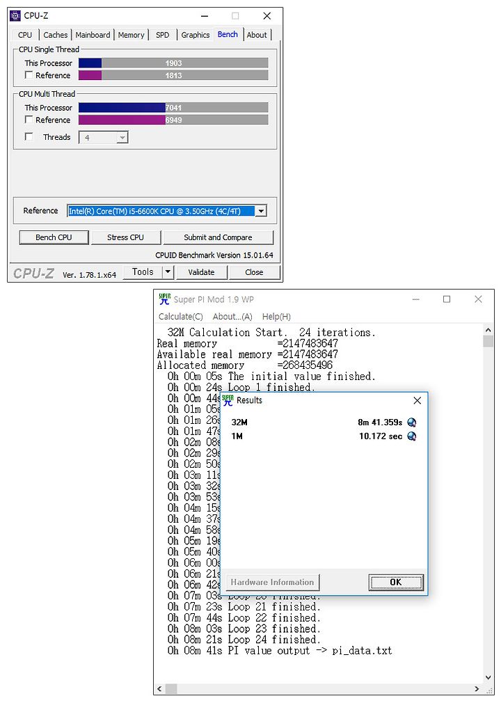The width and height of the screenshot is (501, 703).
Task: Click the '32M Calculation Start. 24 iterations.' line
Action: tap(271, 333)
